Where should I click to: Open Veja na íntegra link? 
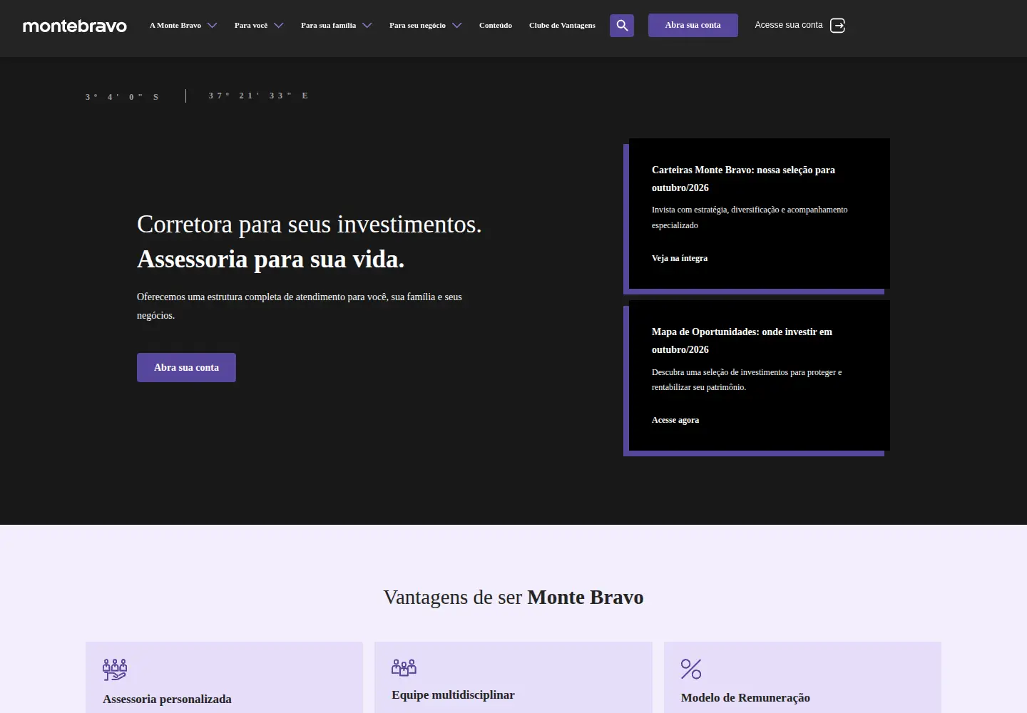680,258
